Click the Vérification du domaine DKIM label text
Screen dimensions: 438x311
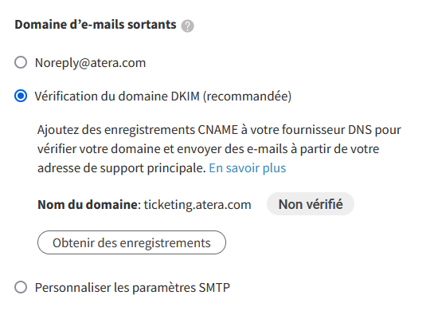pyautogui.click(x=117, y=96)
